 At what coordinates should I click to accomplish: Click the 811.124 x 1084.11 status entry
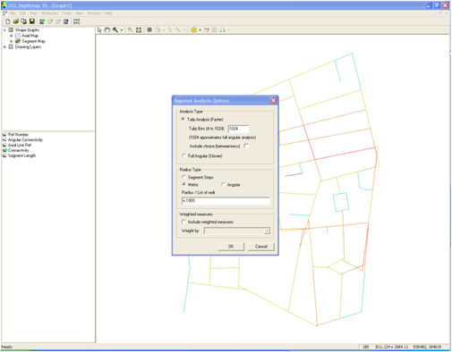(x=392, y=347)
